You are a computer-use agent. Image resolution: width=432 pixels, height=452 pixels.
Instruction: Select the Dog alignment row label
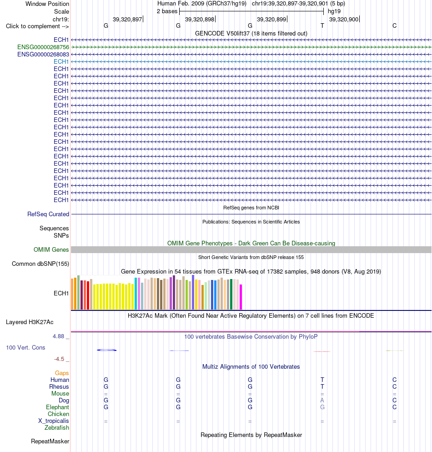pyautogui.click(x=64, y=401)
